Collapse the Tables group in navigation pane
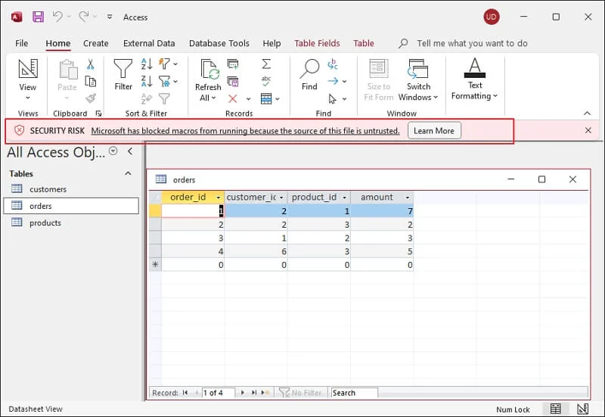605x417 pixels. pyautogui.click(x=127, y=173)
